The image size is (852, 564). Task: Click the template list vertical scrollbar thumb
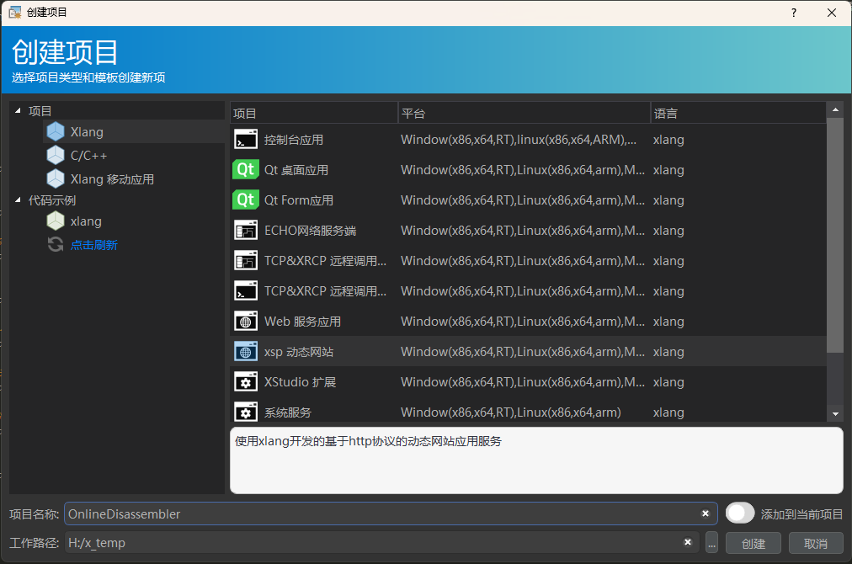click(835, 235)
